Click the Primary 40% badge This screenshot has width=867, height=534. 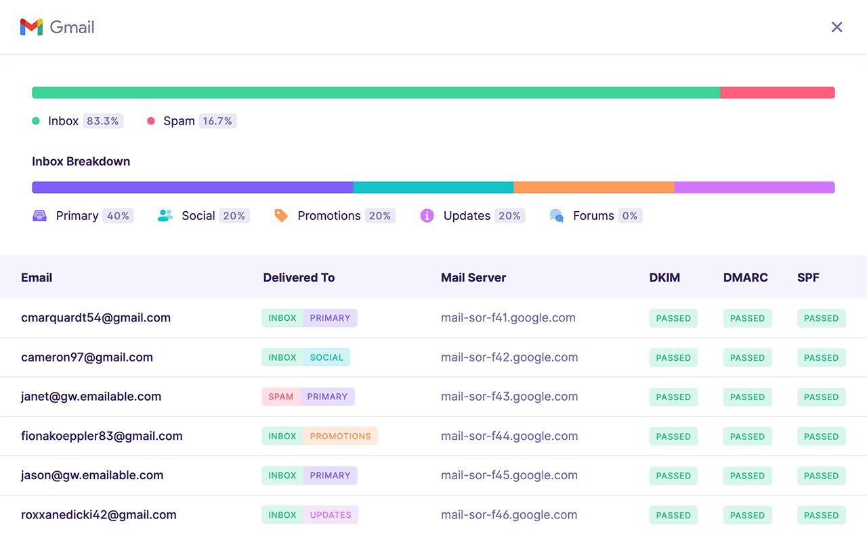click(x=119, y=216)
